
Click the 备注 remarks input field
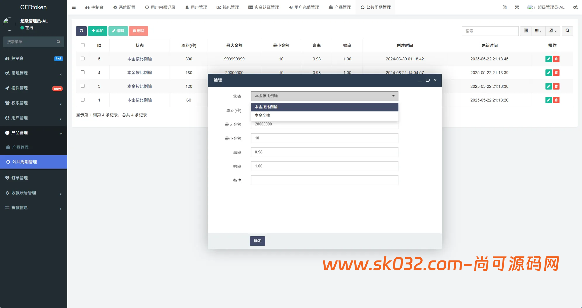click(x=324, y=180)
